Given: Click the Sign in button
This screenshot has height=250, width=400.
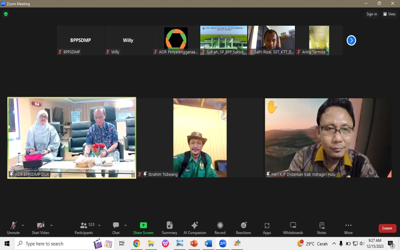Looking at the screenshot, I should [x=371, y=14].
